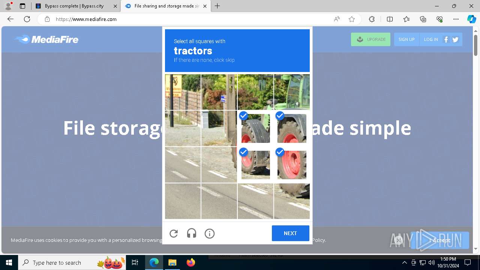The height and width of the screenshot is (270, 480).
Task: Deselect the checked tile with the red rim above the road
Action: coord(256,165)
